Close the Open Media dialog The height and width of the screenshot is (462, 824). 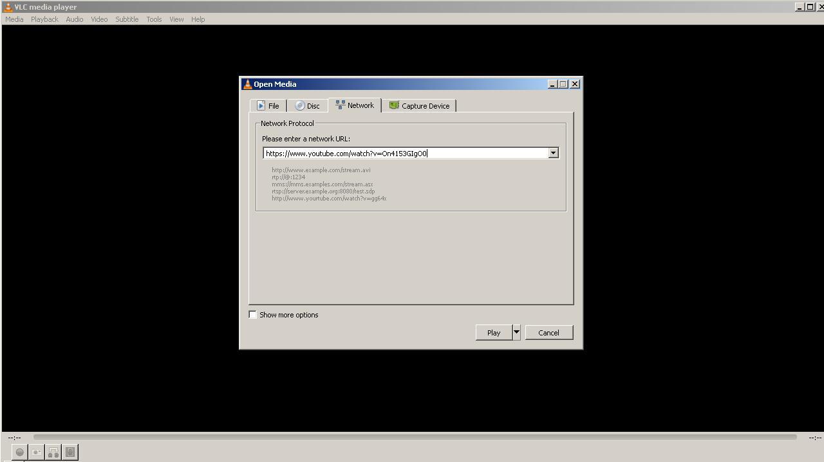[575, 84]
